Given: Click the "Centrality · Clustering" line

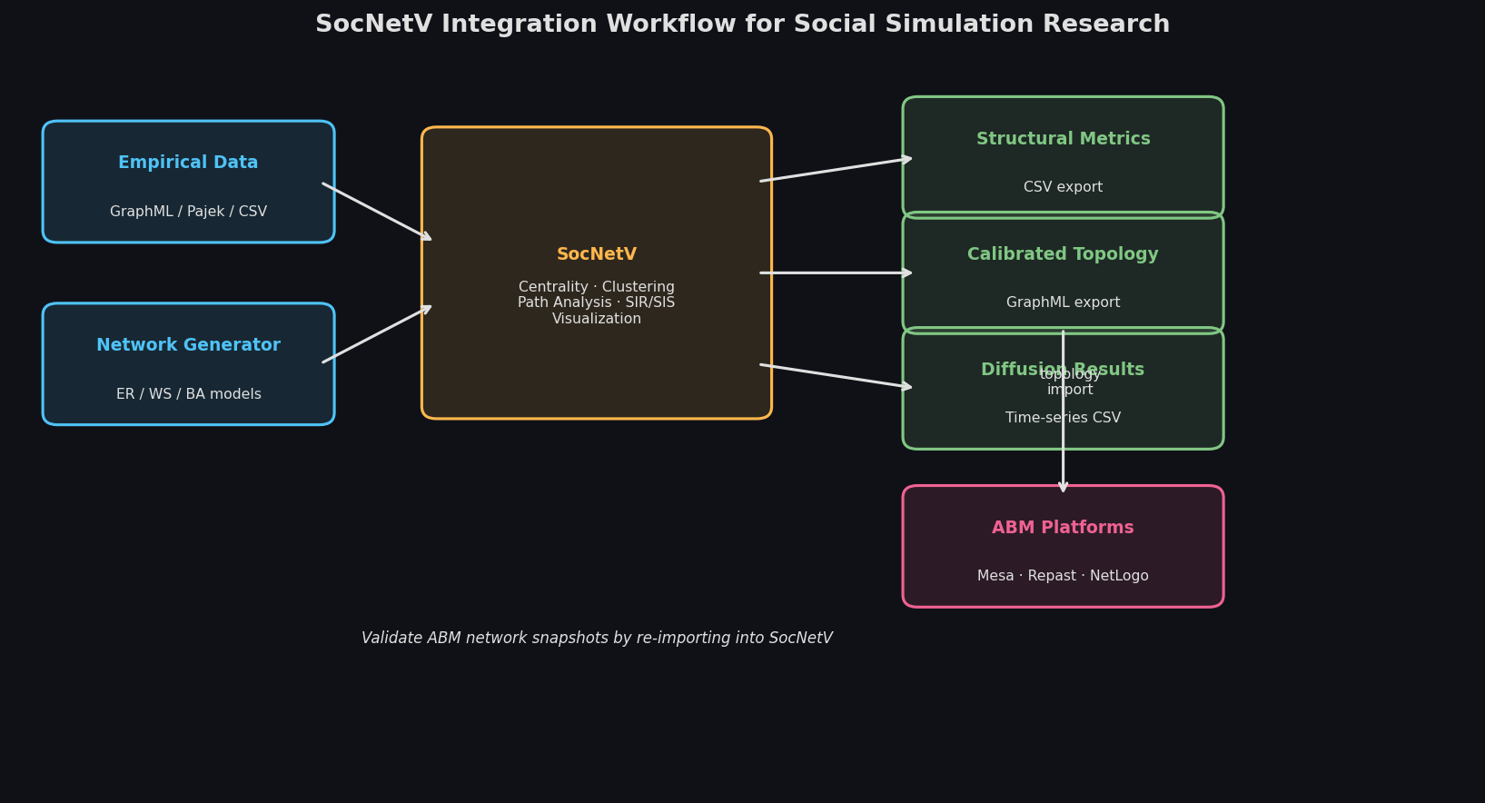Looking at the screenshot, I should (x=597, y=287).
